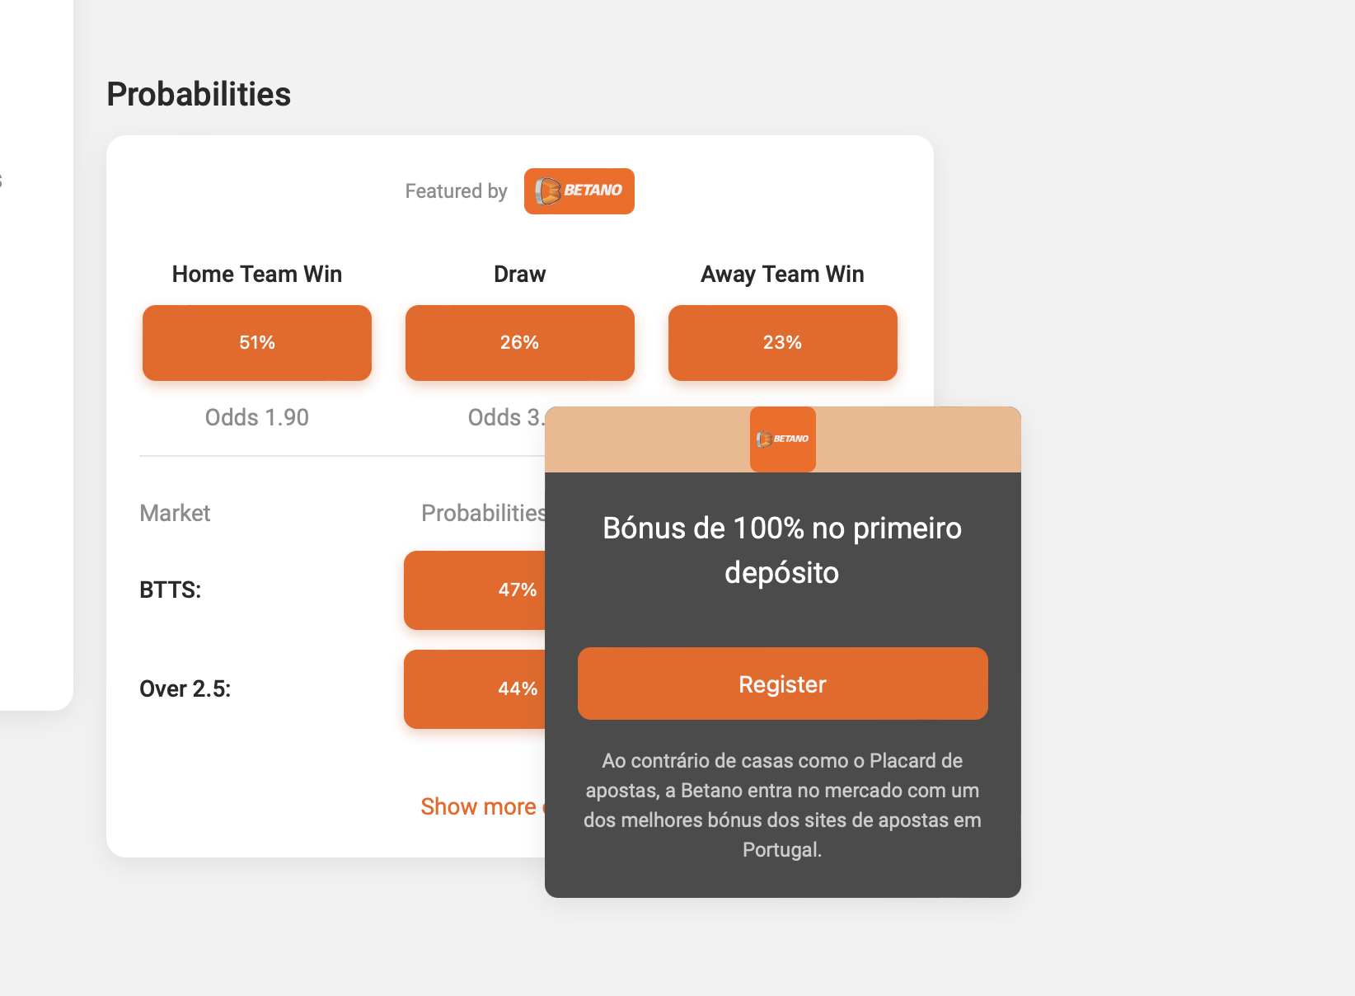This screenshot has height=996, width=1355.
Task: Click the Over 2.5 market label
Action: [185, 688]
